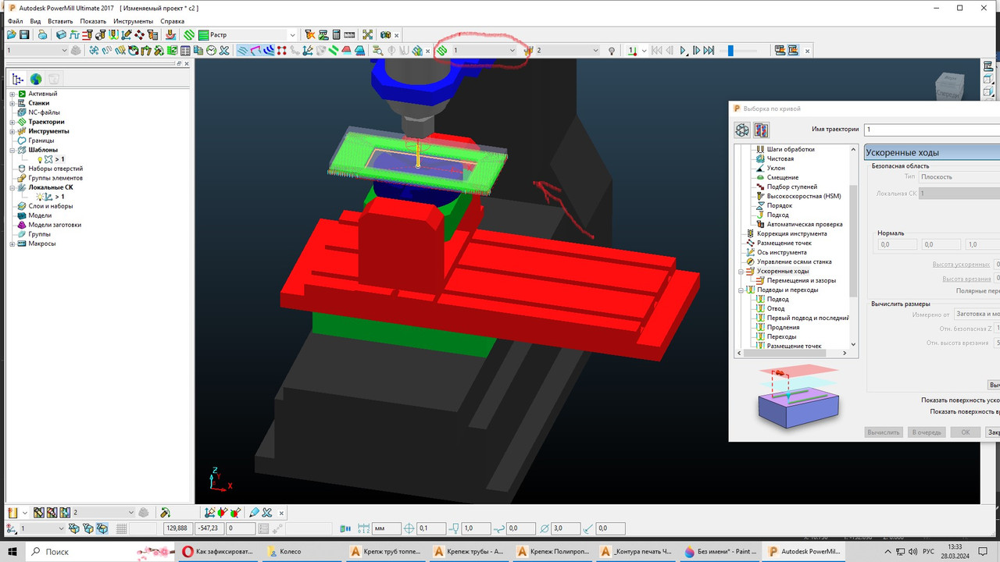Open the Инструменты menu
The height and width of the screenshot is (562, 1000).
134,21
